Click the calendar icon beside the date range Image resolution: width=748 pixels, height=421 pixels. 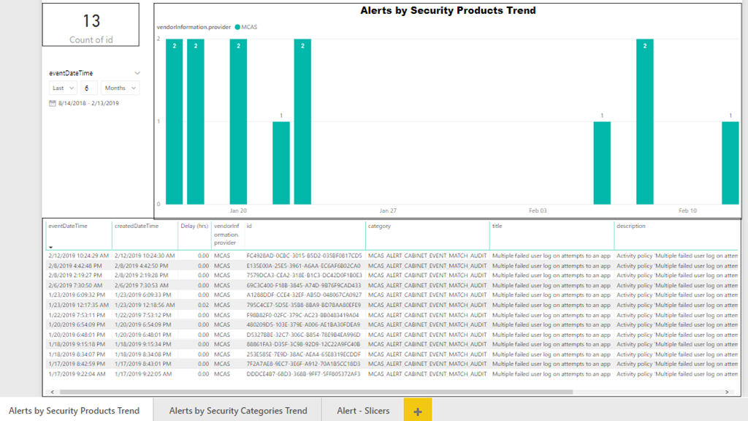click(52, 104)
